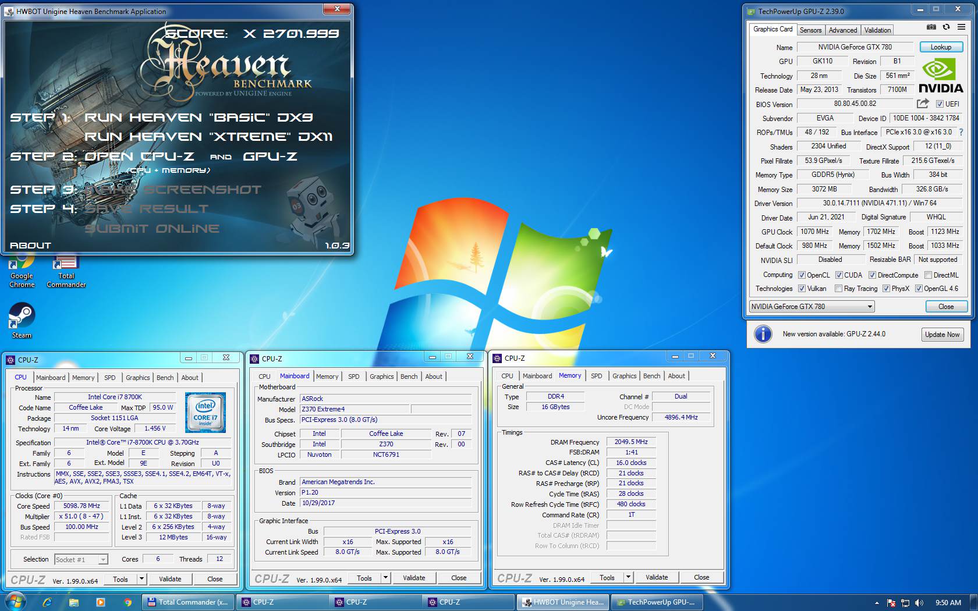This screenshot has height=611, width=978.
Task: Toggle the UEFI checkbox in GPU-Z
Action: (940, 104)
